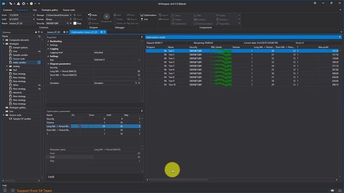Click the Composite elements folder icon
344x193 pixels.
pos(7,40)
